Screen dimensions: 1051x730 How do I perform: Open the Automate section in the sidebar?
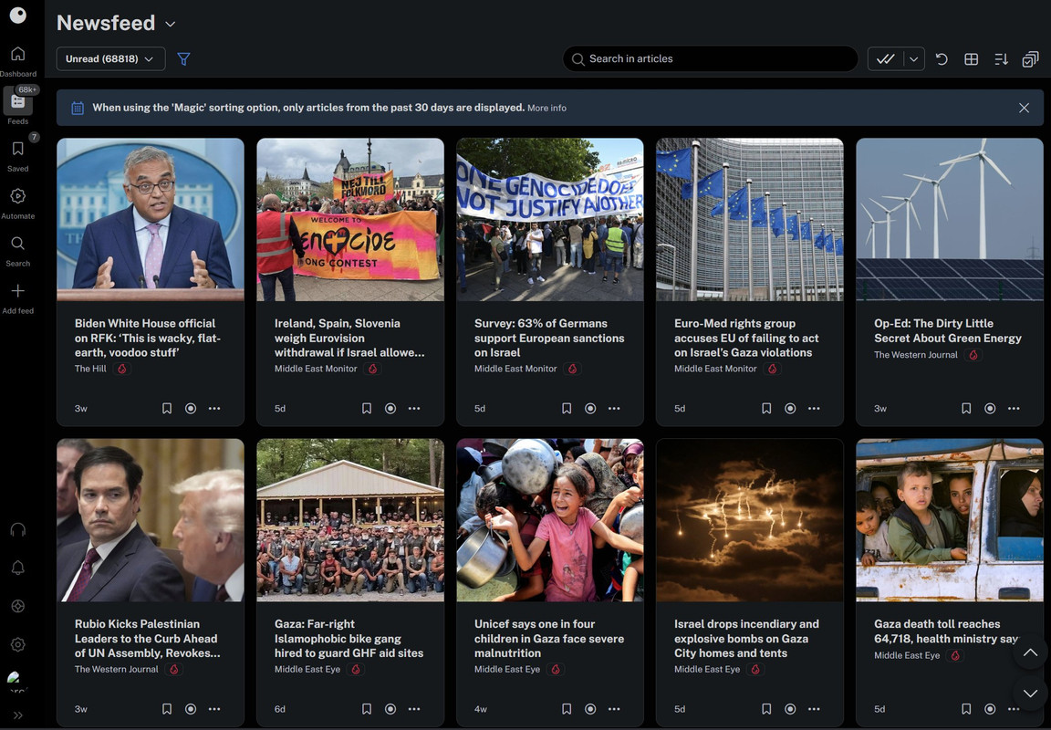click(18, 203)
